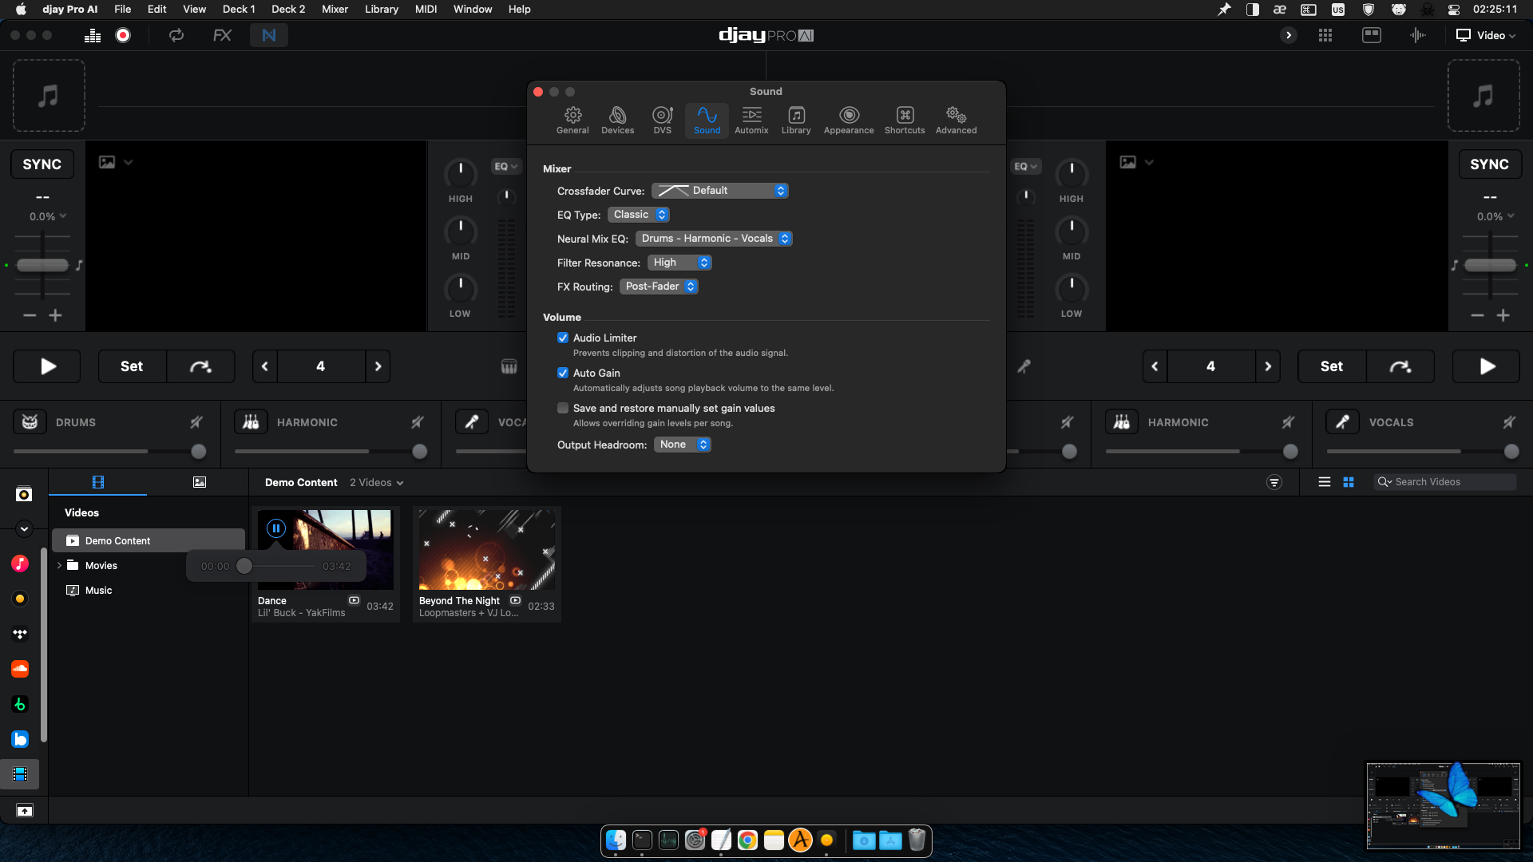Toggle the loop/automix icon in toolbar

coord(176,35)
